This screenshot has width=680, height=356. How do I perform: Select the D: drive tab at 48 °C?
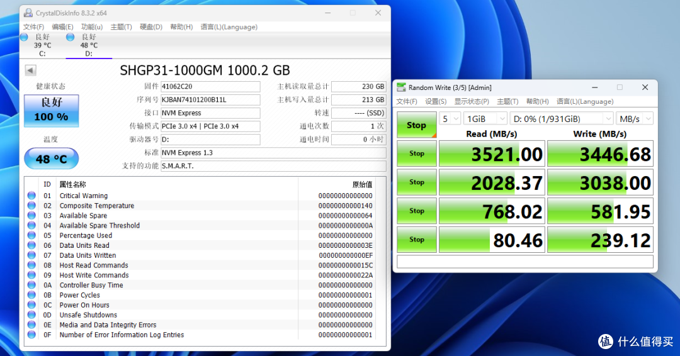point(89,45)
